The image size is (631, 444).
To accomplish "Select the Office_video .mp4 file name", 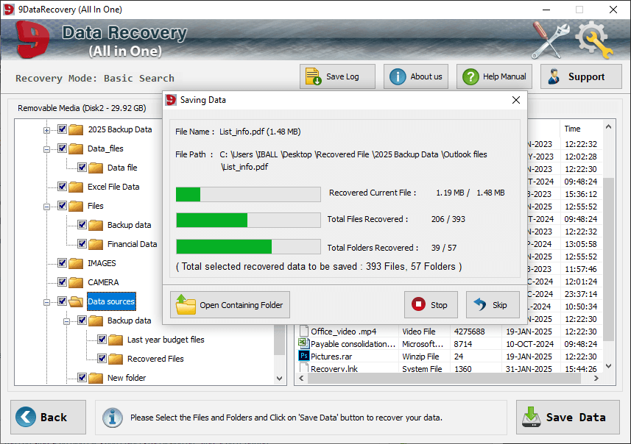I will (344, 332).
